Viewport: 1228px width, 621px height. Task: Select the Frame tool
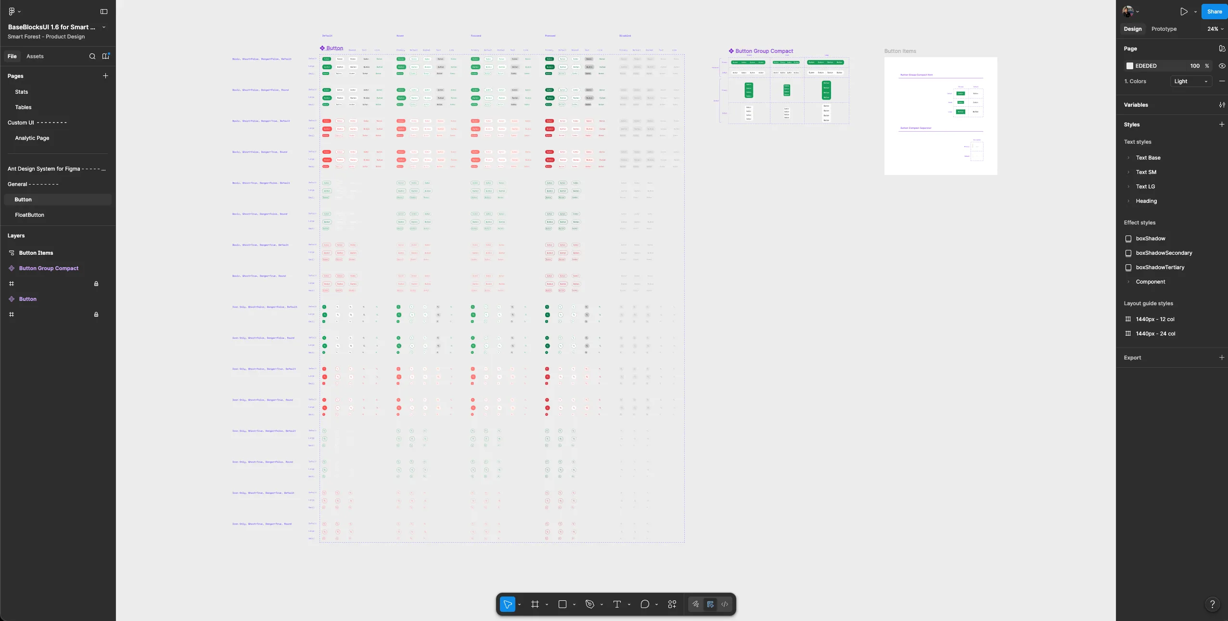[x=535, y=604]
